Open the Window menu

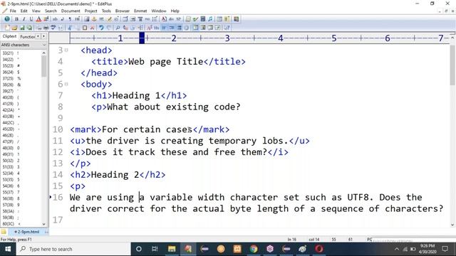[159, 11]
